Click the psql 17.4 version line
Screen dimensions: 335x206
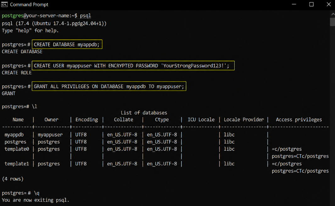[54, 23]
